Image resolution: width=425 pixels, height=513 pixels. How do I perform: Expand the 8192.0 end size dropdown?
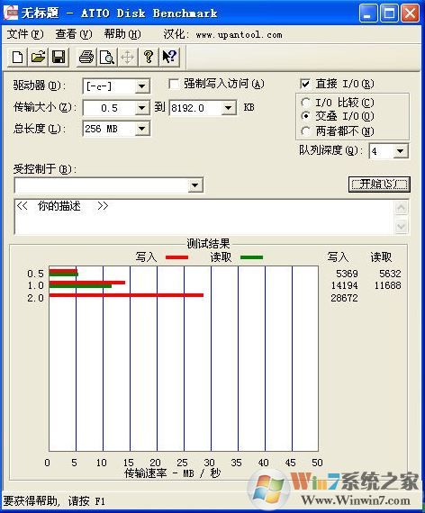pyautogui.click(x=228, y=108)
